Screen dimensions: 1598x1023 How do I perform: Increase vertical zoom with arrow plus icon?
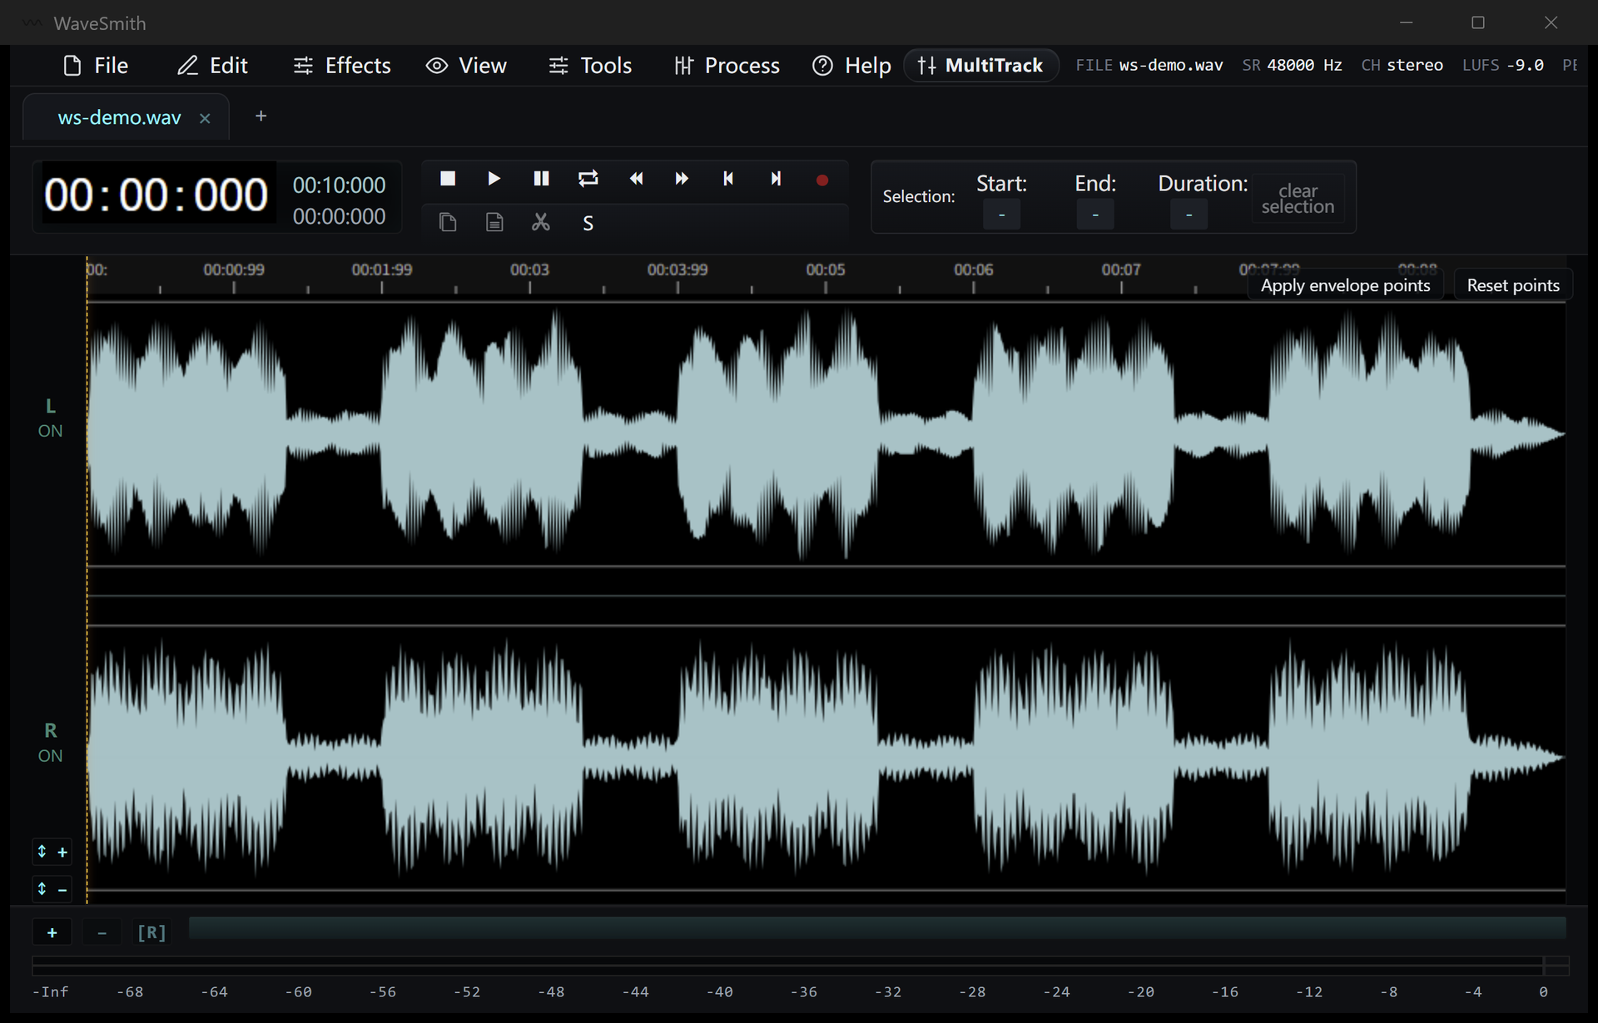[x=52, y=852]
